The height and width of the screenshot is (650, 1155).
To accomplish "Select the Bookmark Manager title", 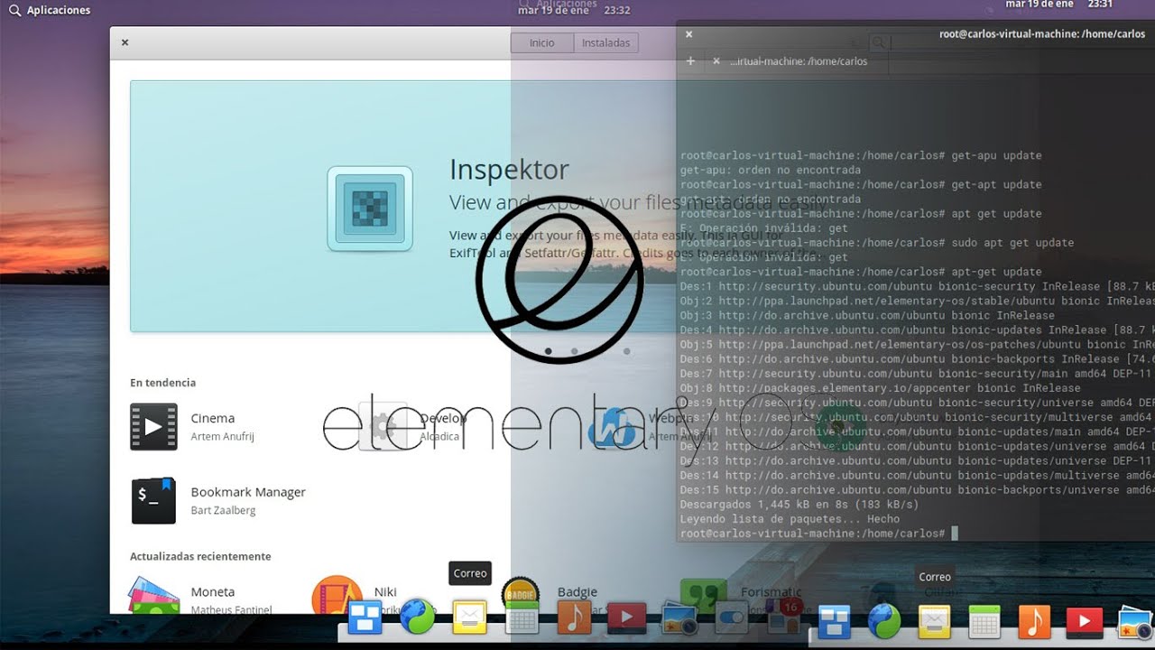I will click(x=248, y=492).
